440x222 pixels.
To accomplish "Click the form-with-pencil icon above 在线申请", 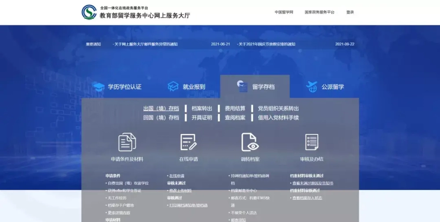I will coord(188,142).
